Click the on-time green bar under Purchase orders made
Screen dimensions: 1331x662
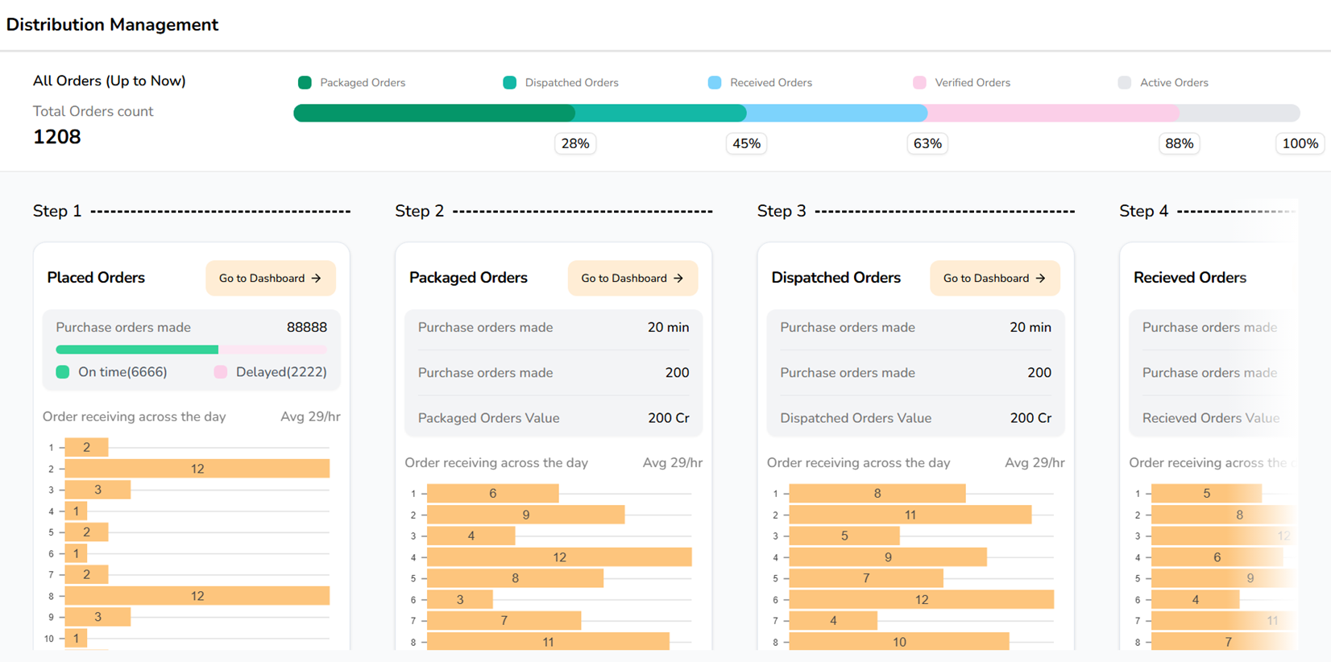click(137, 350)
